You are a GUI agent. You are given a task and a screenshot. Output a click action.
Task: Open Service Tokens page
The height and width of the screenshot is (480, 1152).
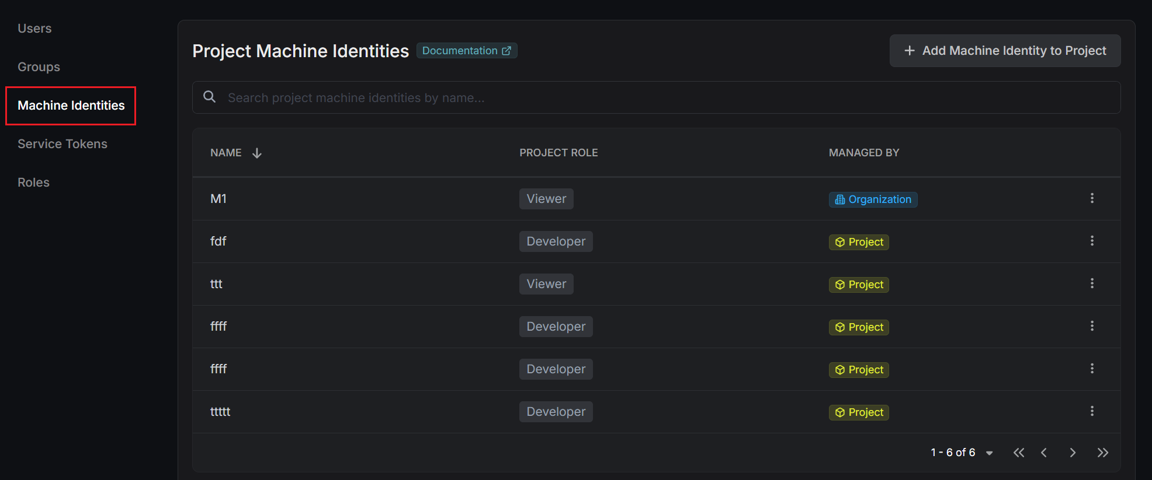click(x=63, y=144)
